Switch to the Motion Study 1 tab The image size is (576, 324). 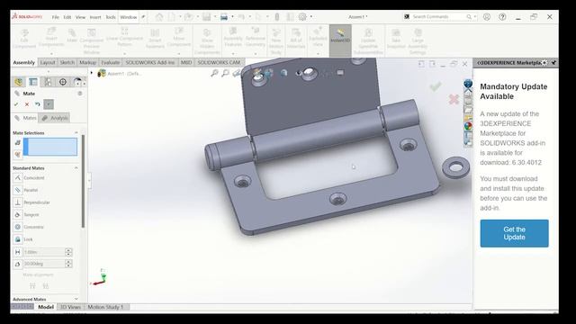(105, 307)
